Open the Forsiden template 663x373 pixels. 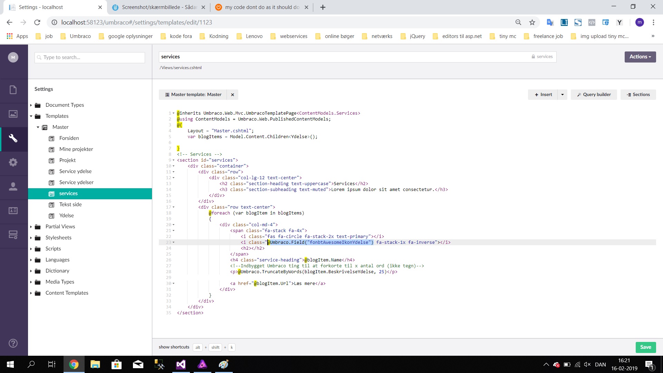pos(69,138)
